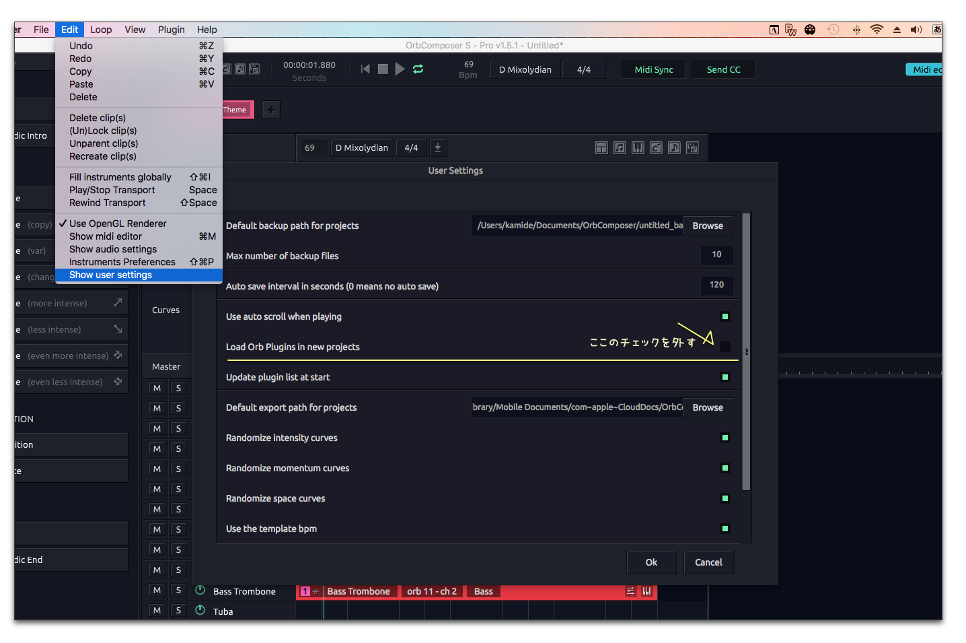The image size is (966, 643).
Task: Click the Ok button in User Settings
Action: click(x=651, y=562)
